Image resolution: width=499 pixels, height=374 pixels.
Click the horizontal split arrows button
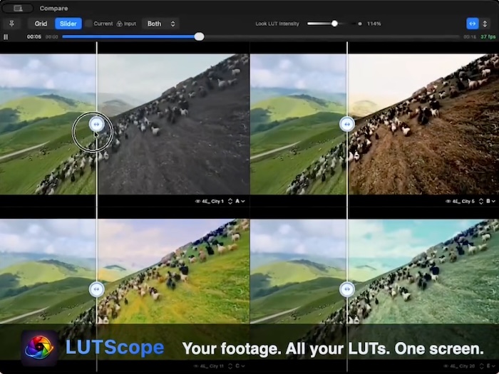coord(472,24)
